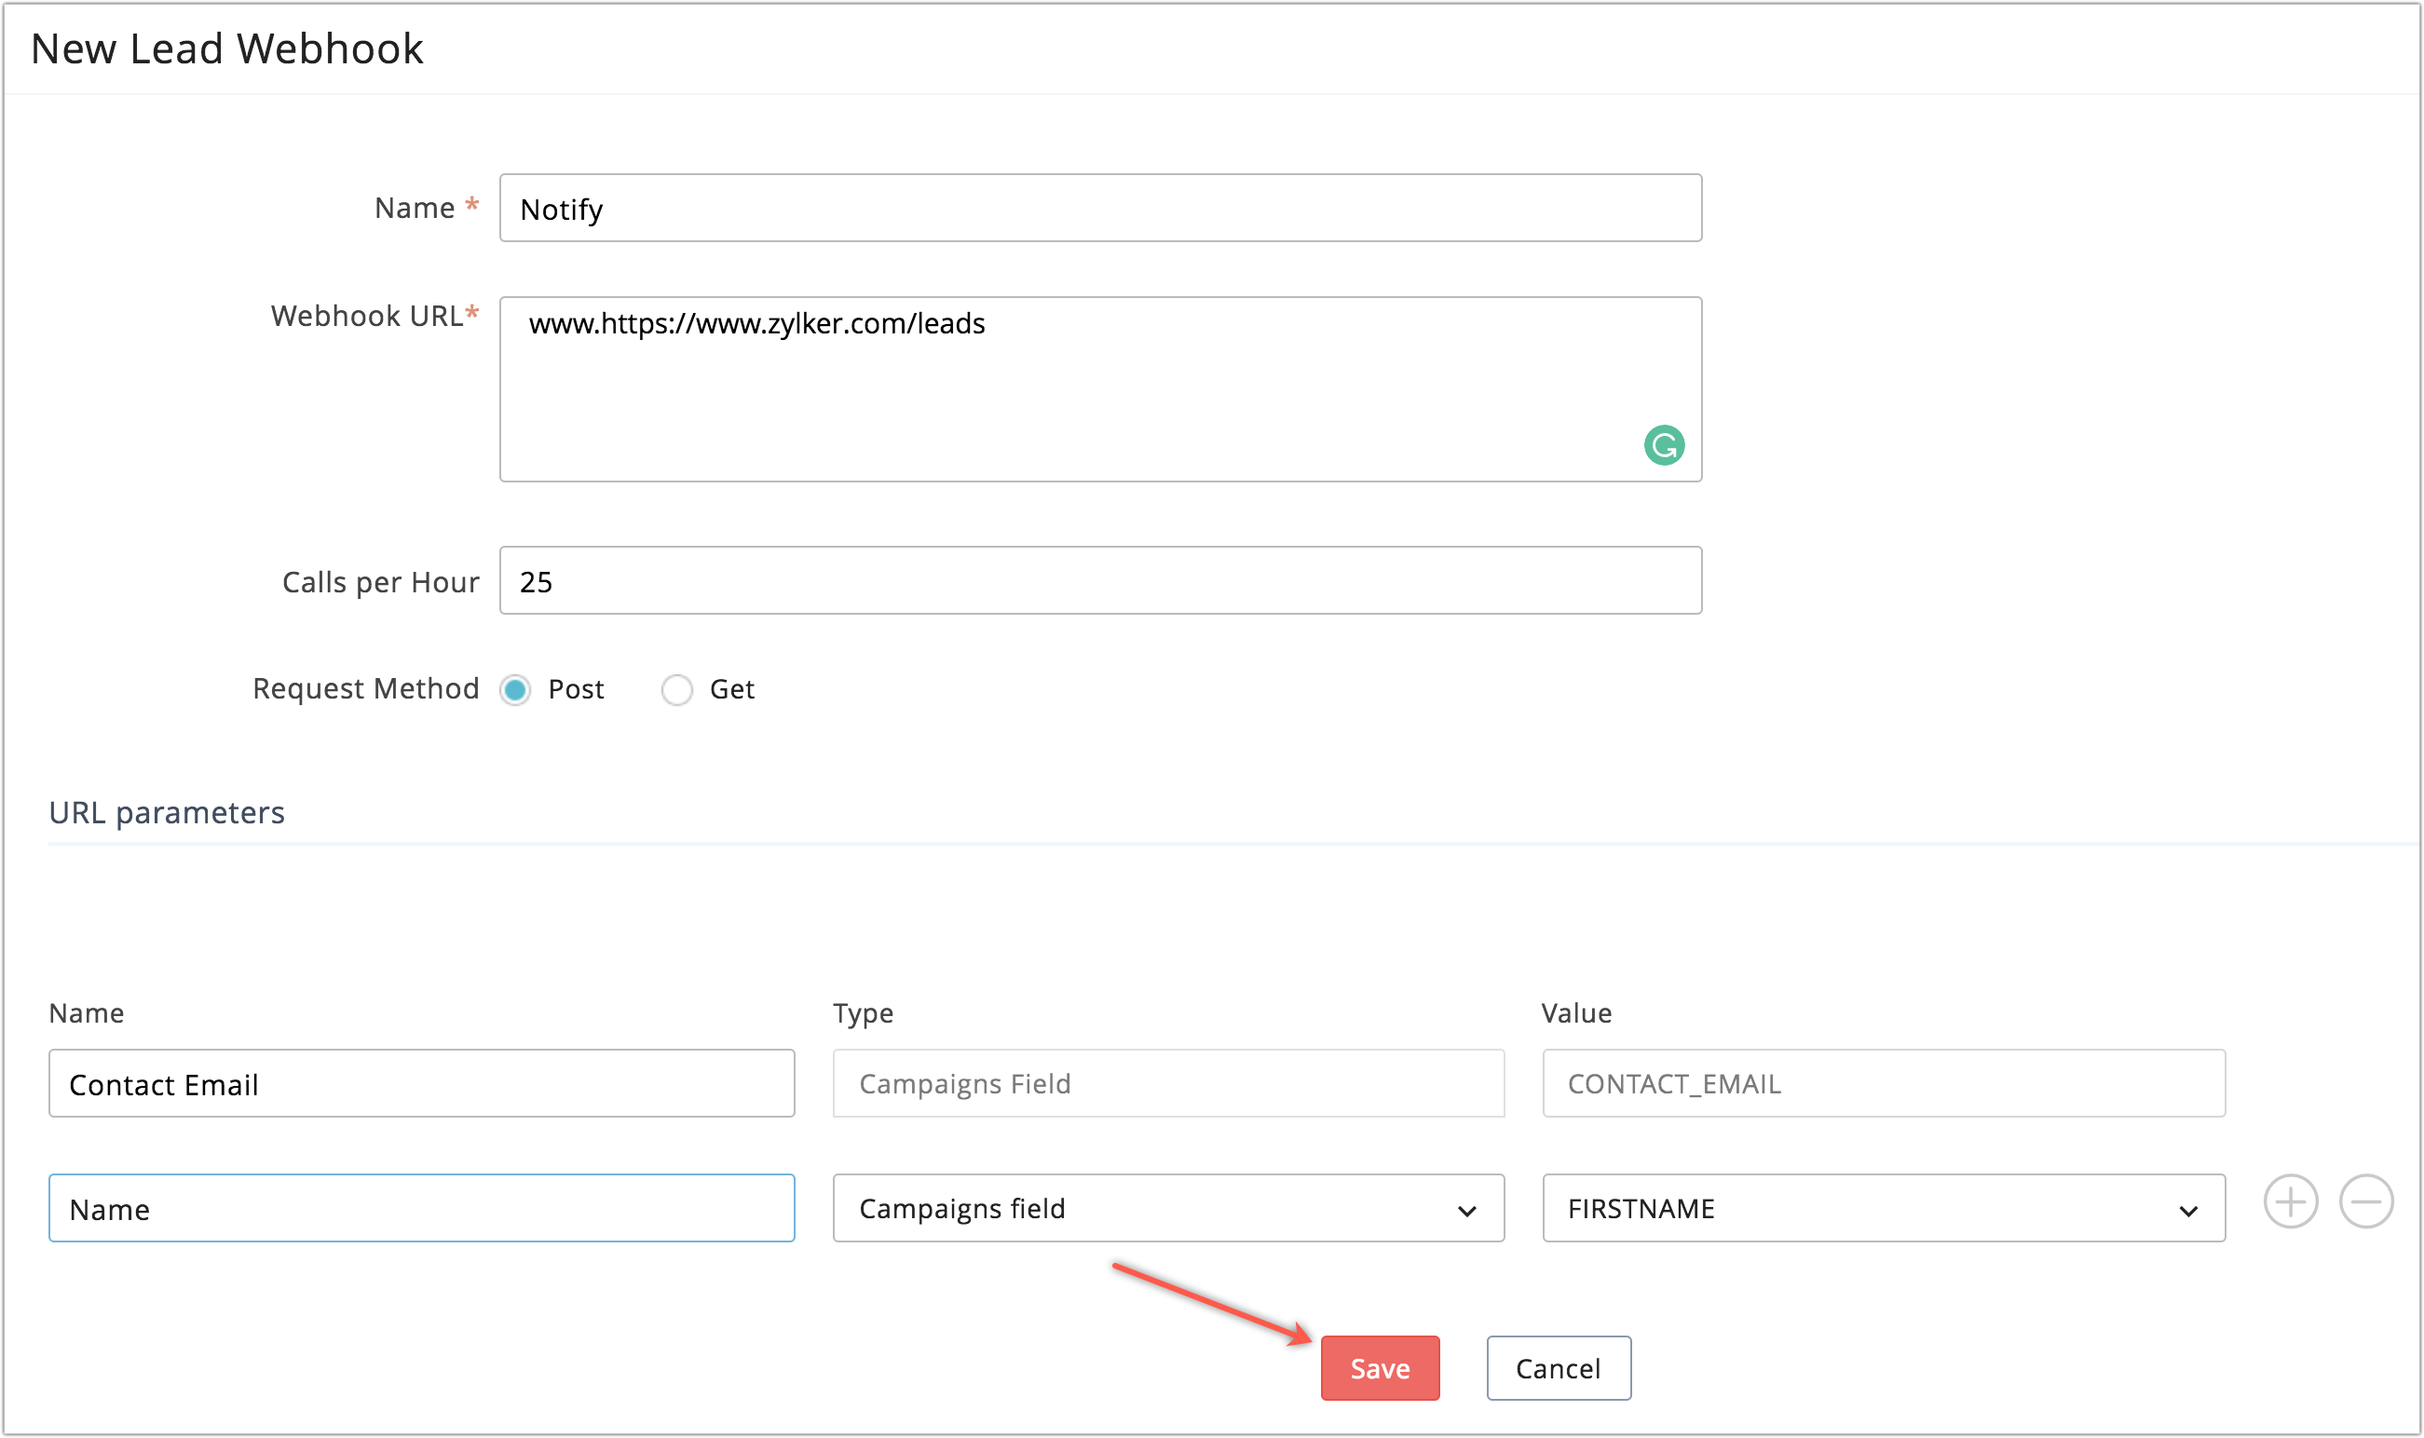This screenshot has height=1438, width=2424.
Task: Click the plus icon to add parameter row
Action: [x=2290, y=1201]
